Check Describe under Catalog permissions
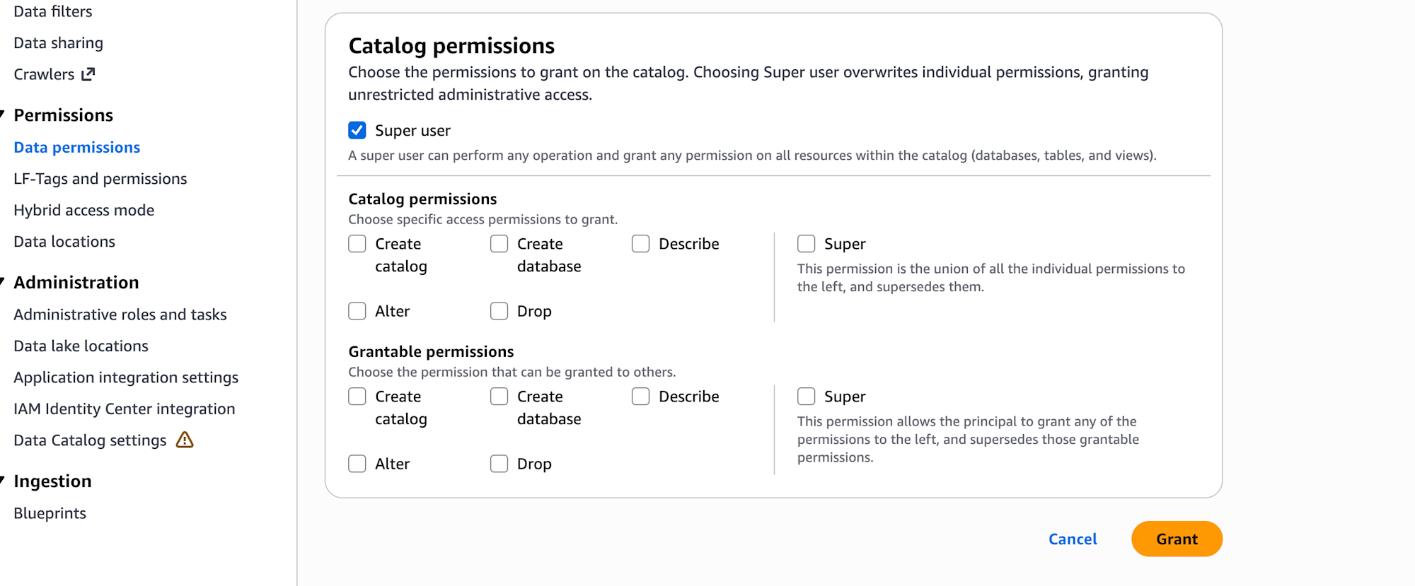 pos(641,244)
